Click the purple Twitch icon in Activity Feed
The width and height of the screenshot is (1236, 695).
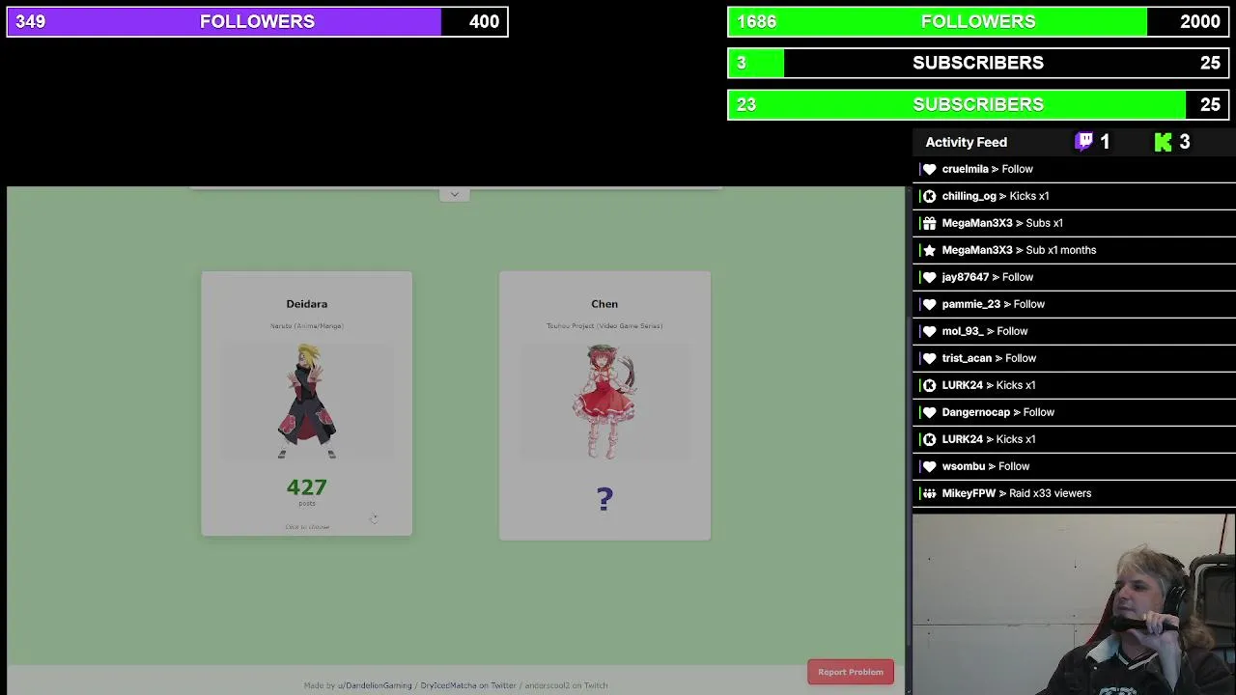[1084, 142]
